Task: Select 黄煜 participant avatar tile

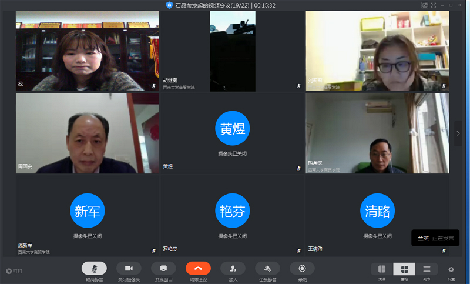Action: [x=233, y=128]
